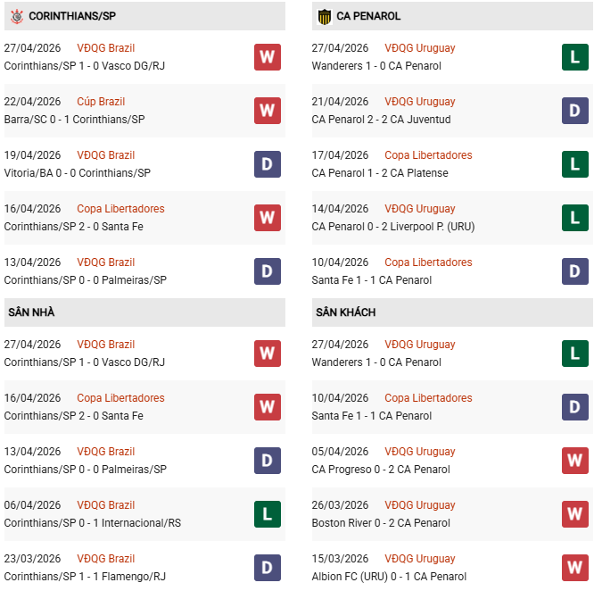Select the SÂN KHÁCH section header
The image size is (594, 591).
click(345, 312)
